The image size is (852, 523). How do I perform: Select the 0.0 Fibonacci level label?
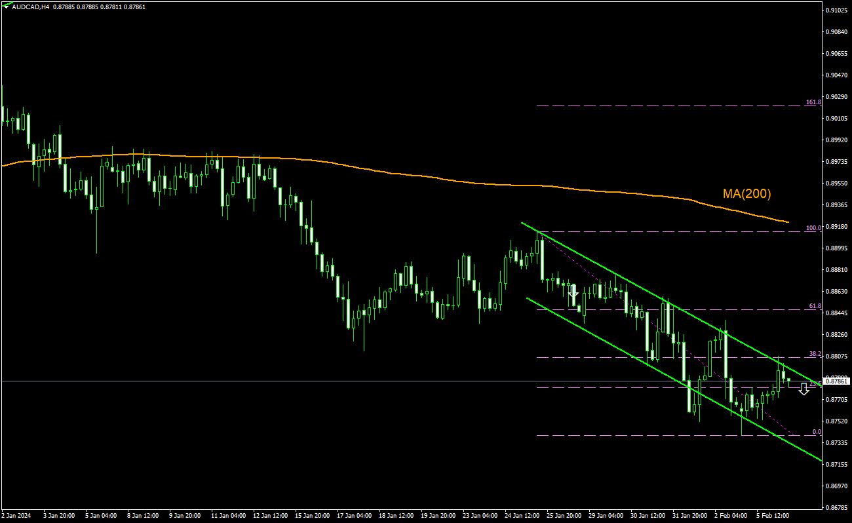[x=816, y=432]
